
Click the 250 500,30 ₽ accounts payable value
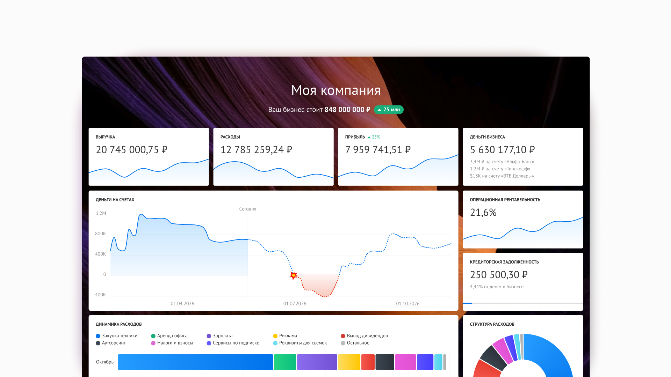click(499, 275)
